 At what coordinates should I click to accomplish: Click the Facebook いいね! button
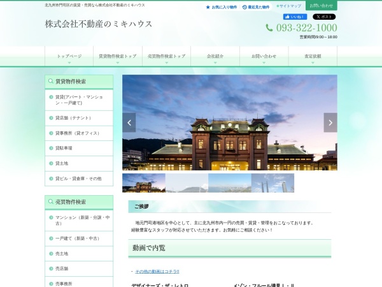295,17
